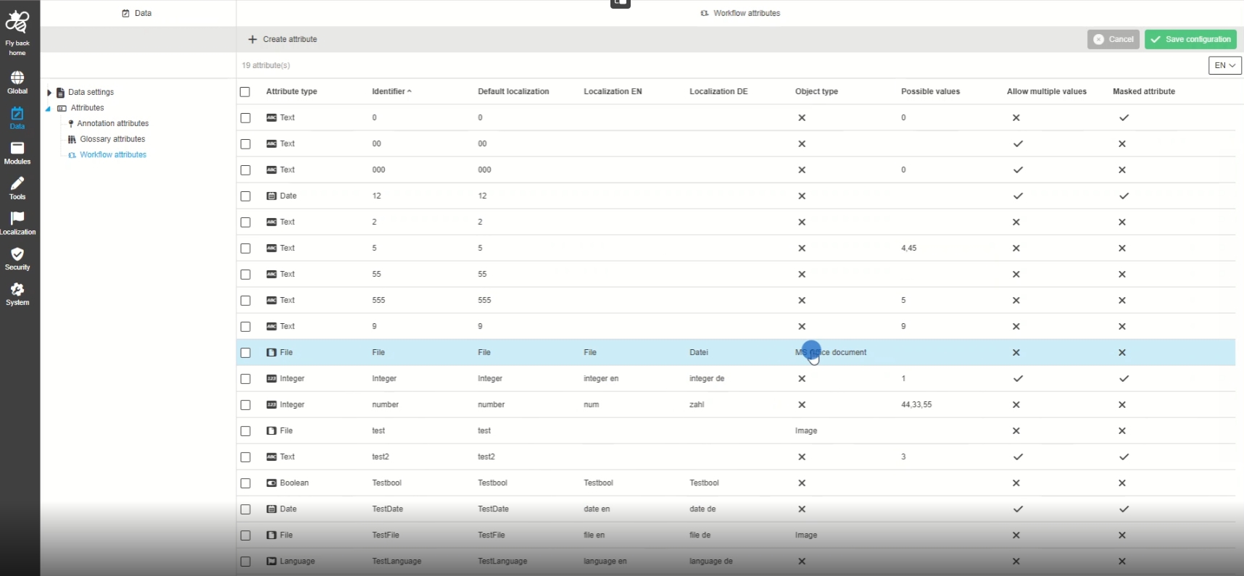The width and height of the screenshot is (1244, 576).
Task: Select the checkbox for Date attribute 12
Action: pyautogui.click(x=245, y=196)
